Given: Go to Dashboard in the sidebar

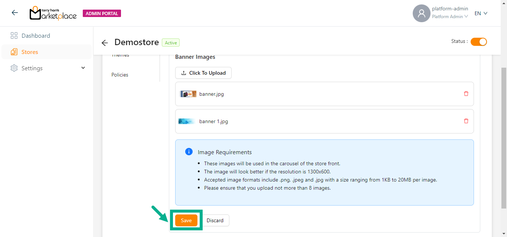Looking at the screenshot, I should pos(36,36).
